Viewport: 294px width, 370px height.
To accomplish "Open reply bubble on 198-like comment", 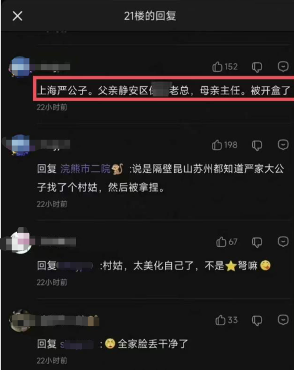I will pyautogui.click(x=283, y=145).
